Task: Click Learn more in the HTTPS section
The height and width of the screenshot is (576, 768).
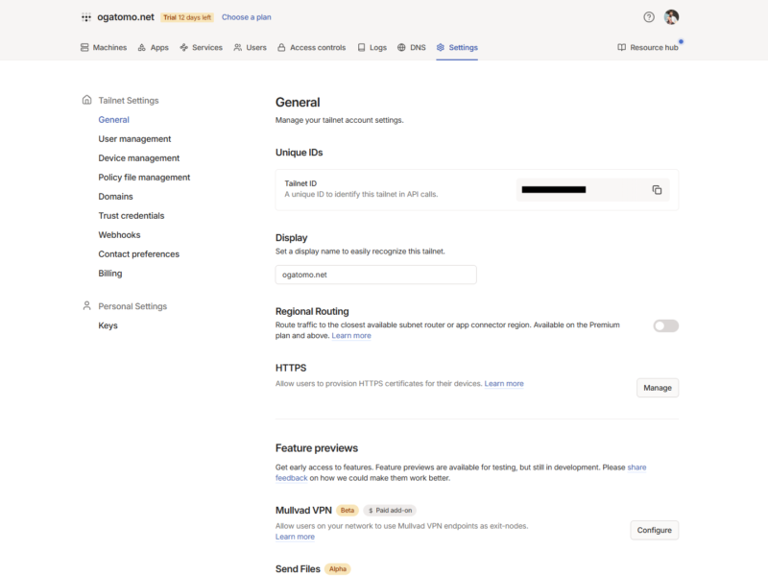Action: 504,383
